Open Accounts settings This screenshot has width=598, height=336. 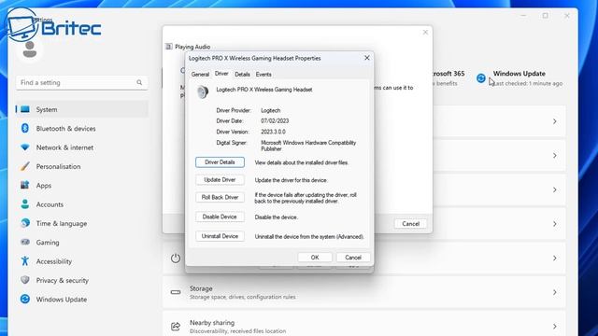point(81,204)
